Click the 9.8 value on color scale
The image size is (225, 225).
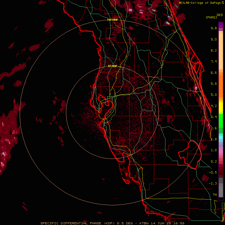(214, 28)
